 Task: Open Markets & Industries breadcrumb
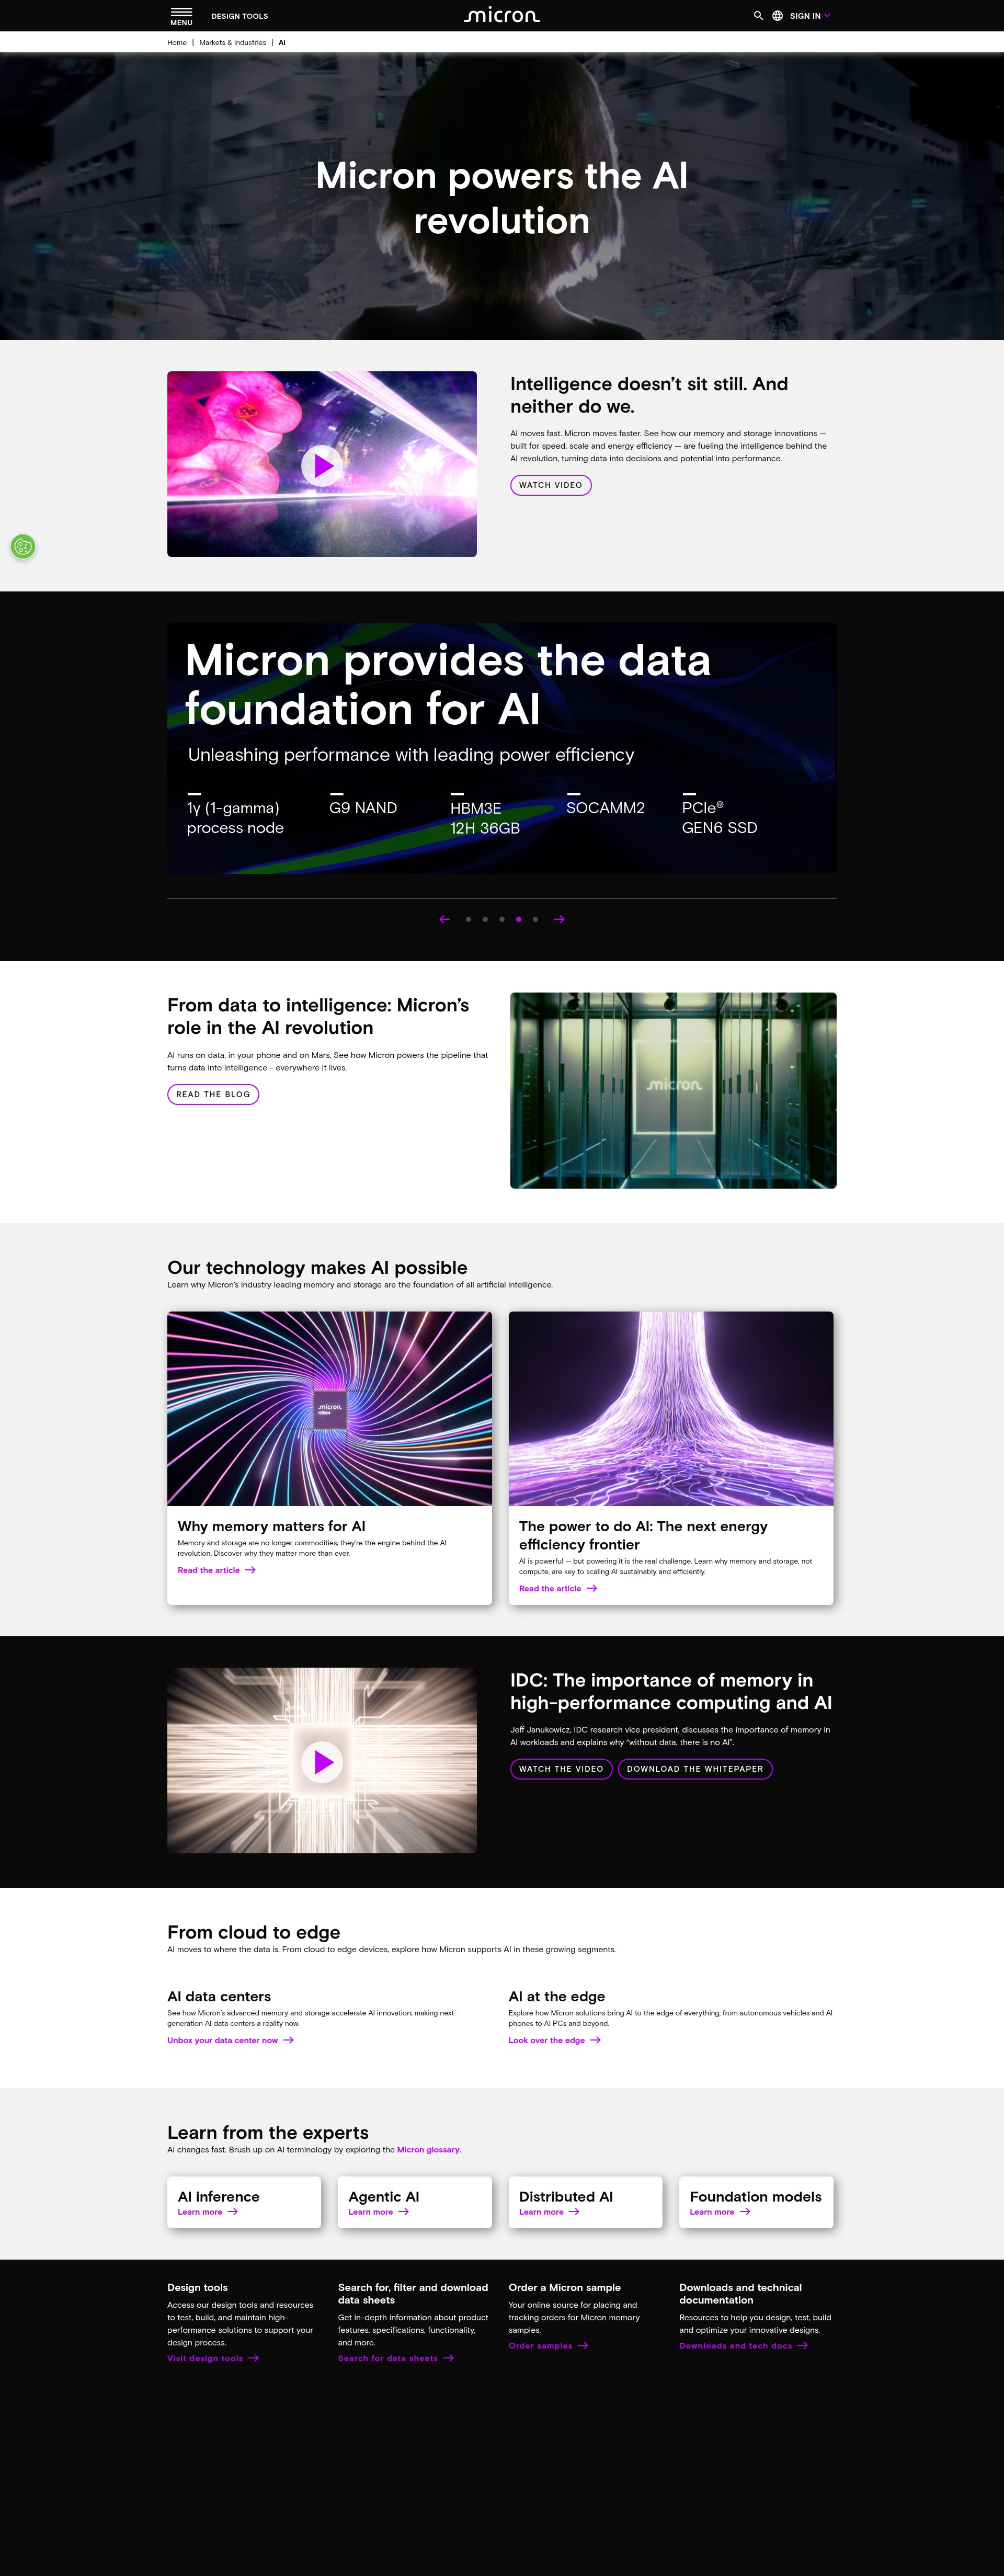[x=232, y=43]
